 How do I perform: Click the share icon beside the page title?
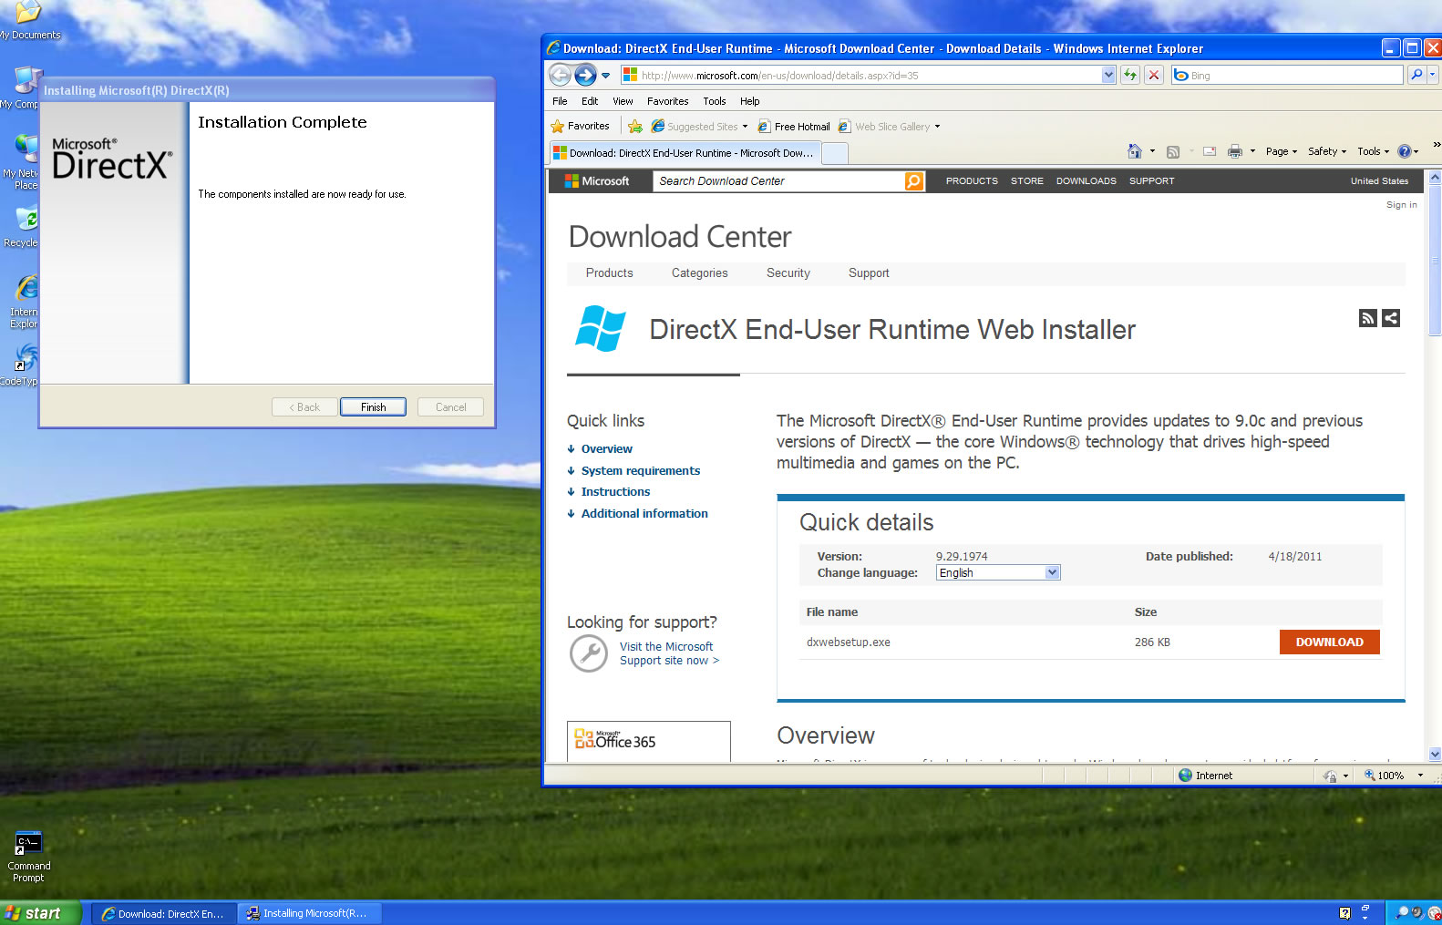coord(1390,318)
